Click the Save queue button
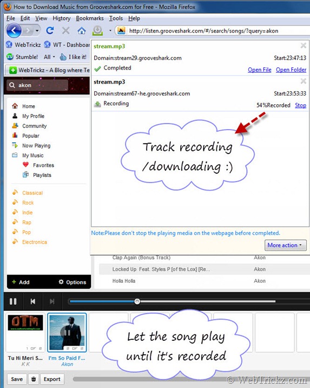This screenshot has height=388, width=310. click(x=17, y=379)
